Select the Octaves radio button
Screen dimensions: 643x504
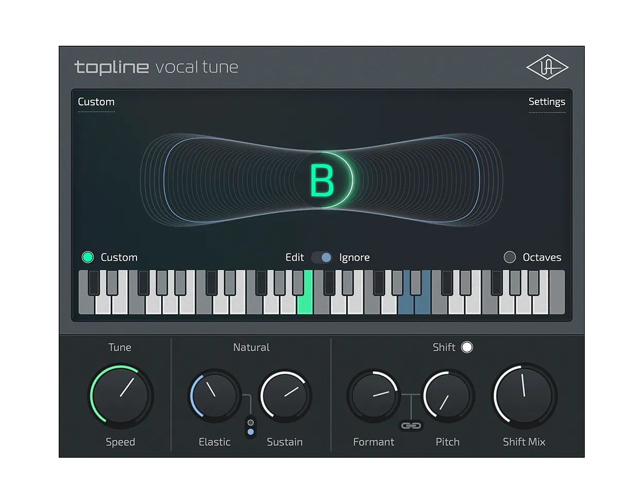pyautogui.click(x=510, y=257)
